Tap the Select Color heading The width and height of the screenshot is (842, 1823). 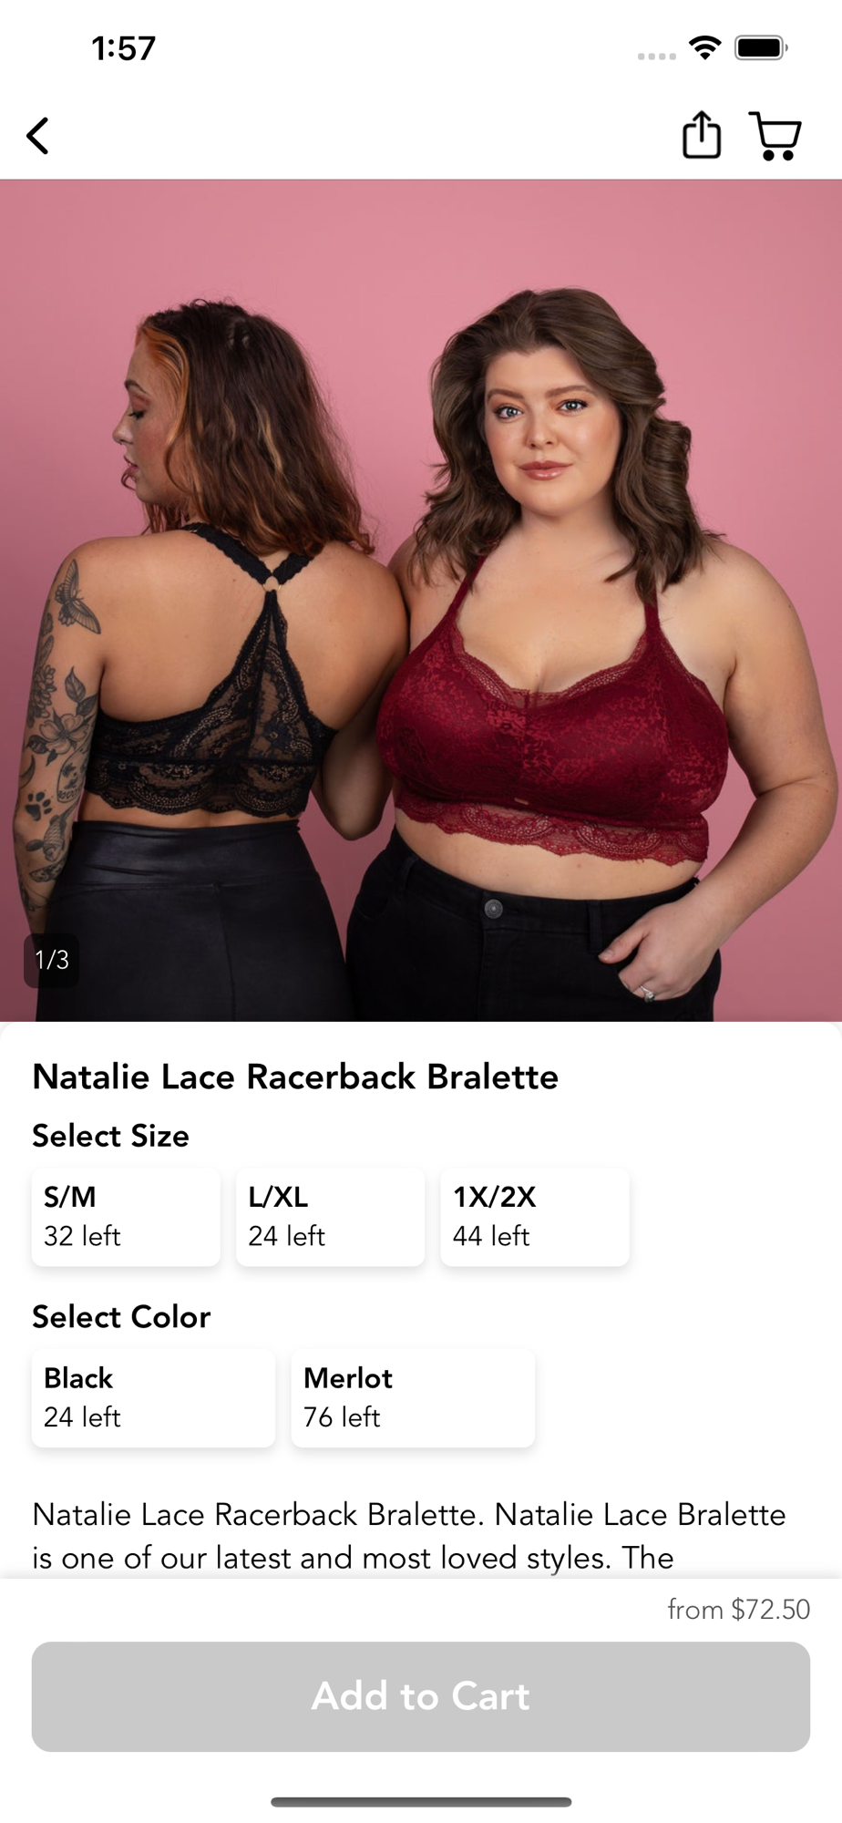click(121, 1316)
